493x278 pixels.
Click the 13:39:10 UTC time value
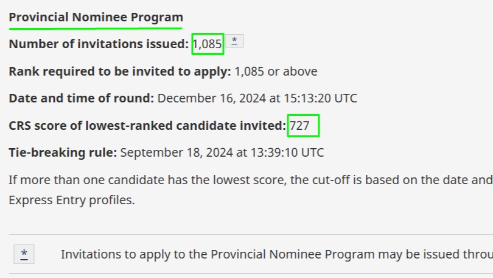point(287,152)
